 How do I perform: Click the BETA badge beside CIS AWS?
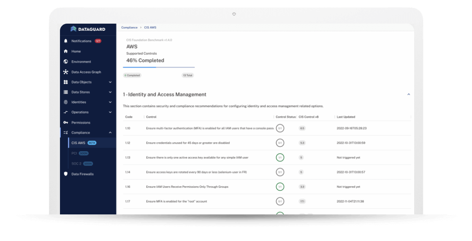(x=92, y=143)
